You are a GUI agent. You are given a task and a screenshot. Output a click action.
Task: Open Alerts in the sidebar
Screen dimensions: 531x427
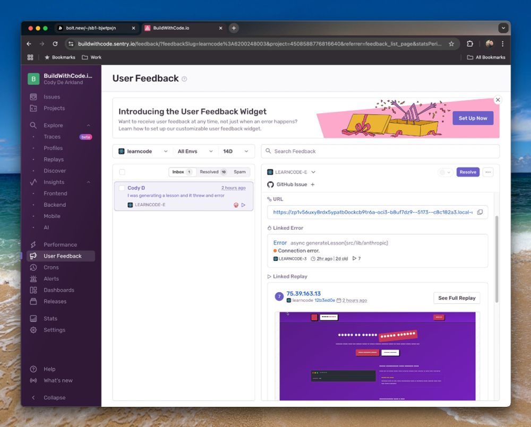point(51,279)
